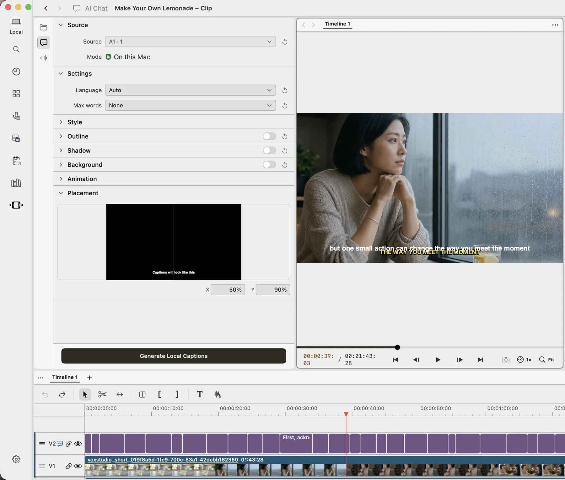Open the Source A1 · 1 dropdown

[x=190, y=42]
